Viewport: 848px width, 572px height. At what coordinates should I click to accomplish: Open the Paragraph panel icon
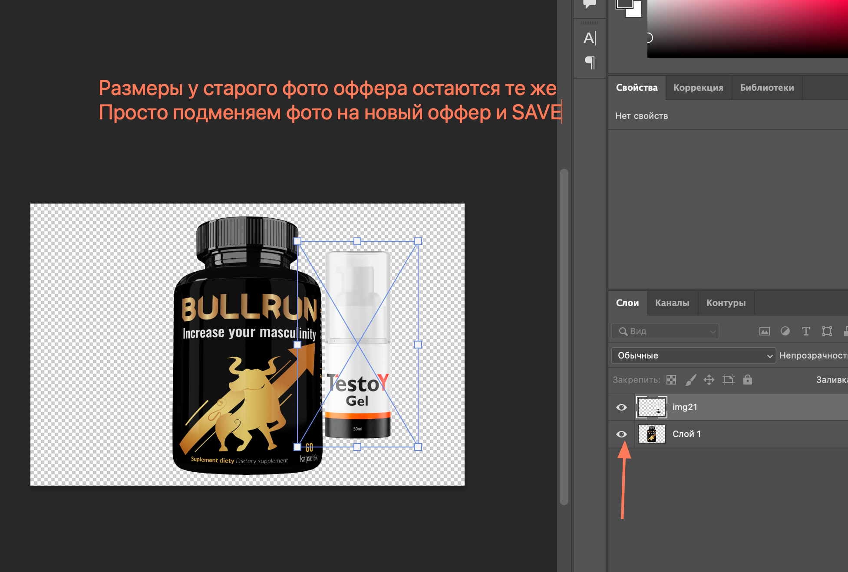(x=590, y=63)
